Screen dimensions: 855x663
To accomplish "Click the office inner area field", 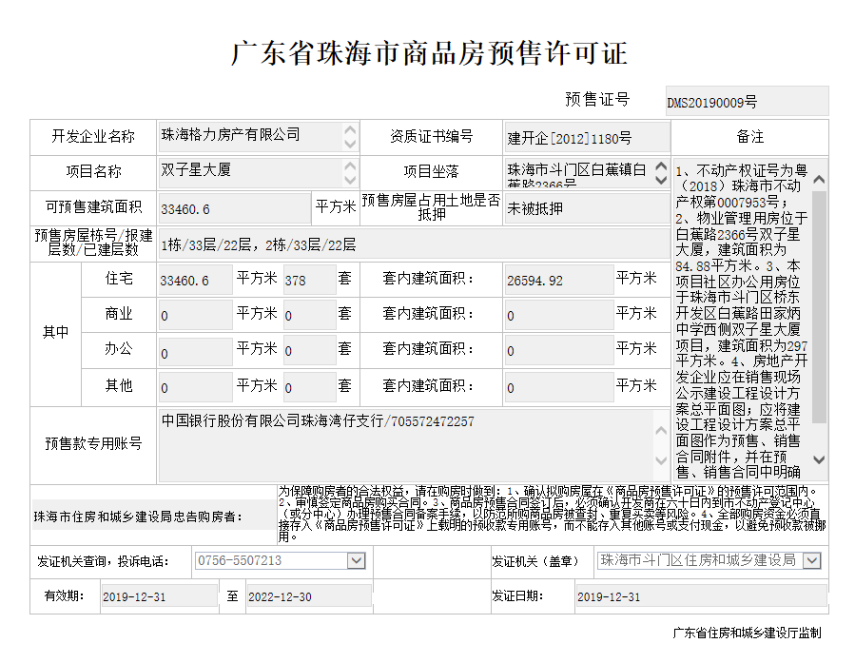I will click(x=559, y=351).
